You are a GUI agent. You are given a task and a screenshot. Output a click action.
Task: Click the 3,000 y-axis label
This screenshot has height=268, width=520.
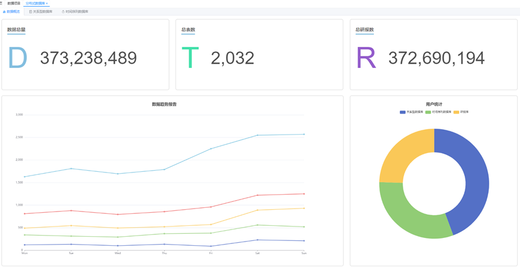point(19,115)
